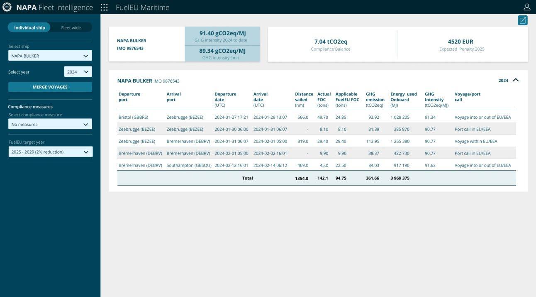Click GHG intensity value 91.62
Viewport: 536px width, 297px height.
coord(430,165)
